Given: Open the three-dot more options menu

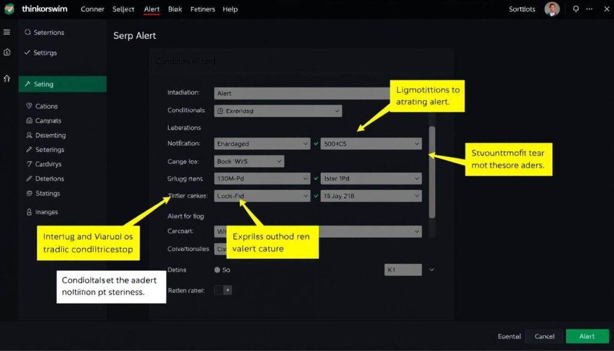Looking at the screenshot, I should point(589,9).
